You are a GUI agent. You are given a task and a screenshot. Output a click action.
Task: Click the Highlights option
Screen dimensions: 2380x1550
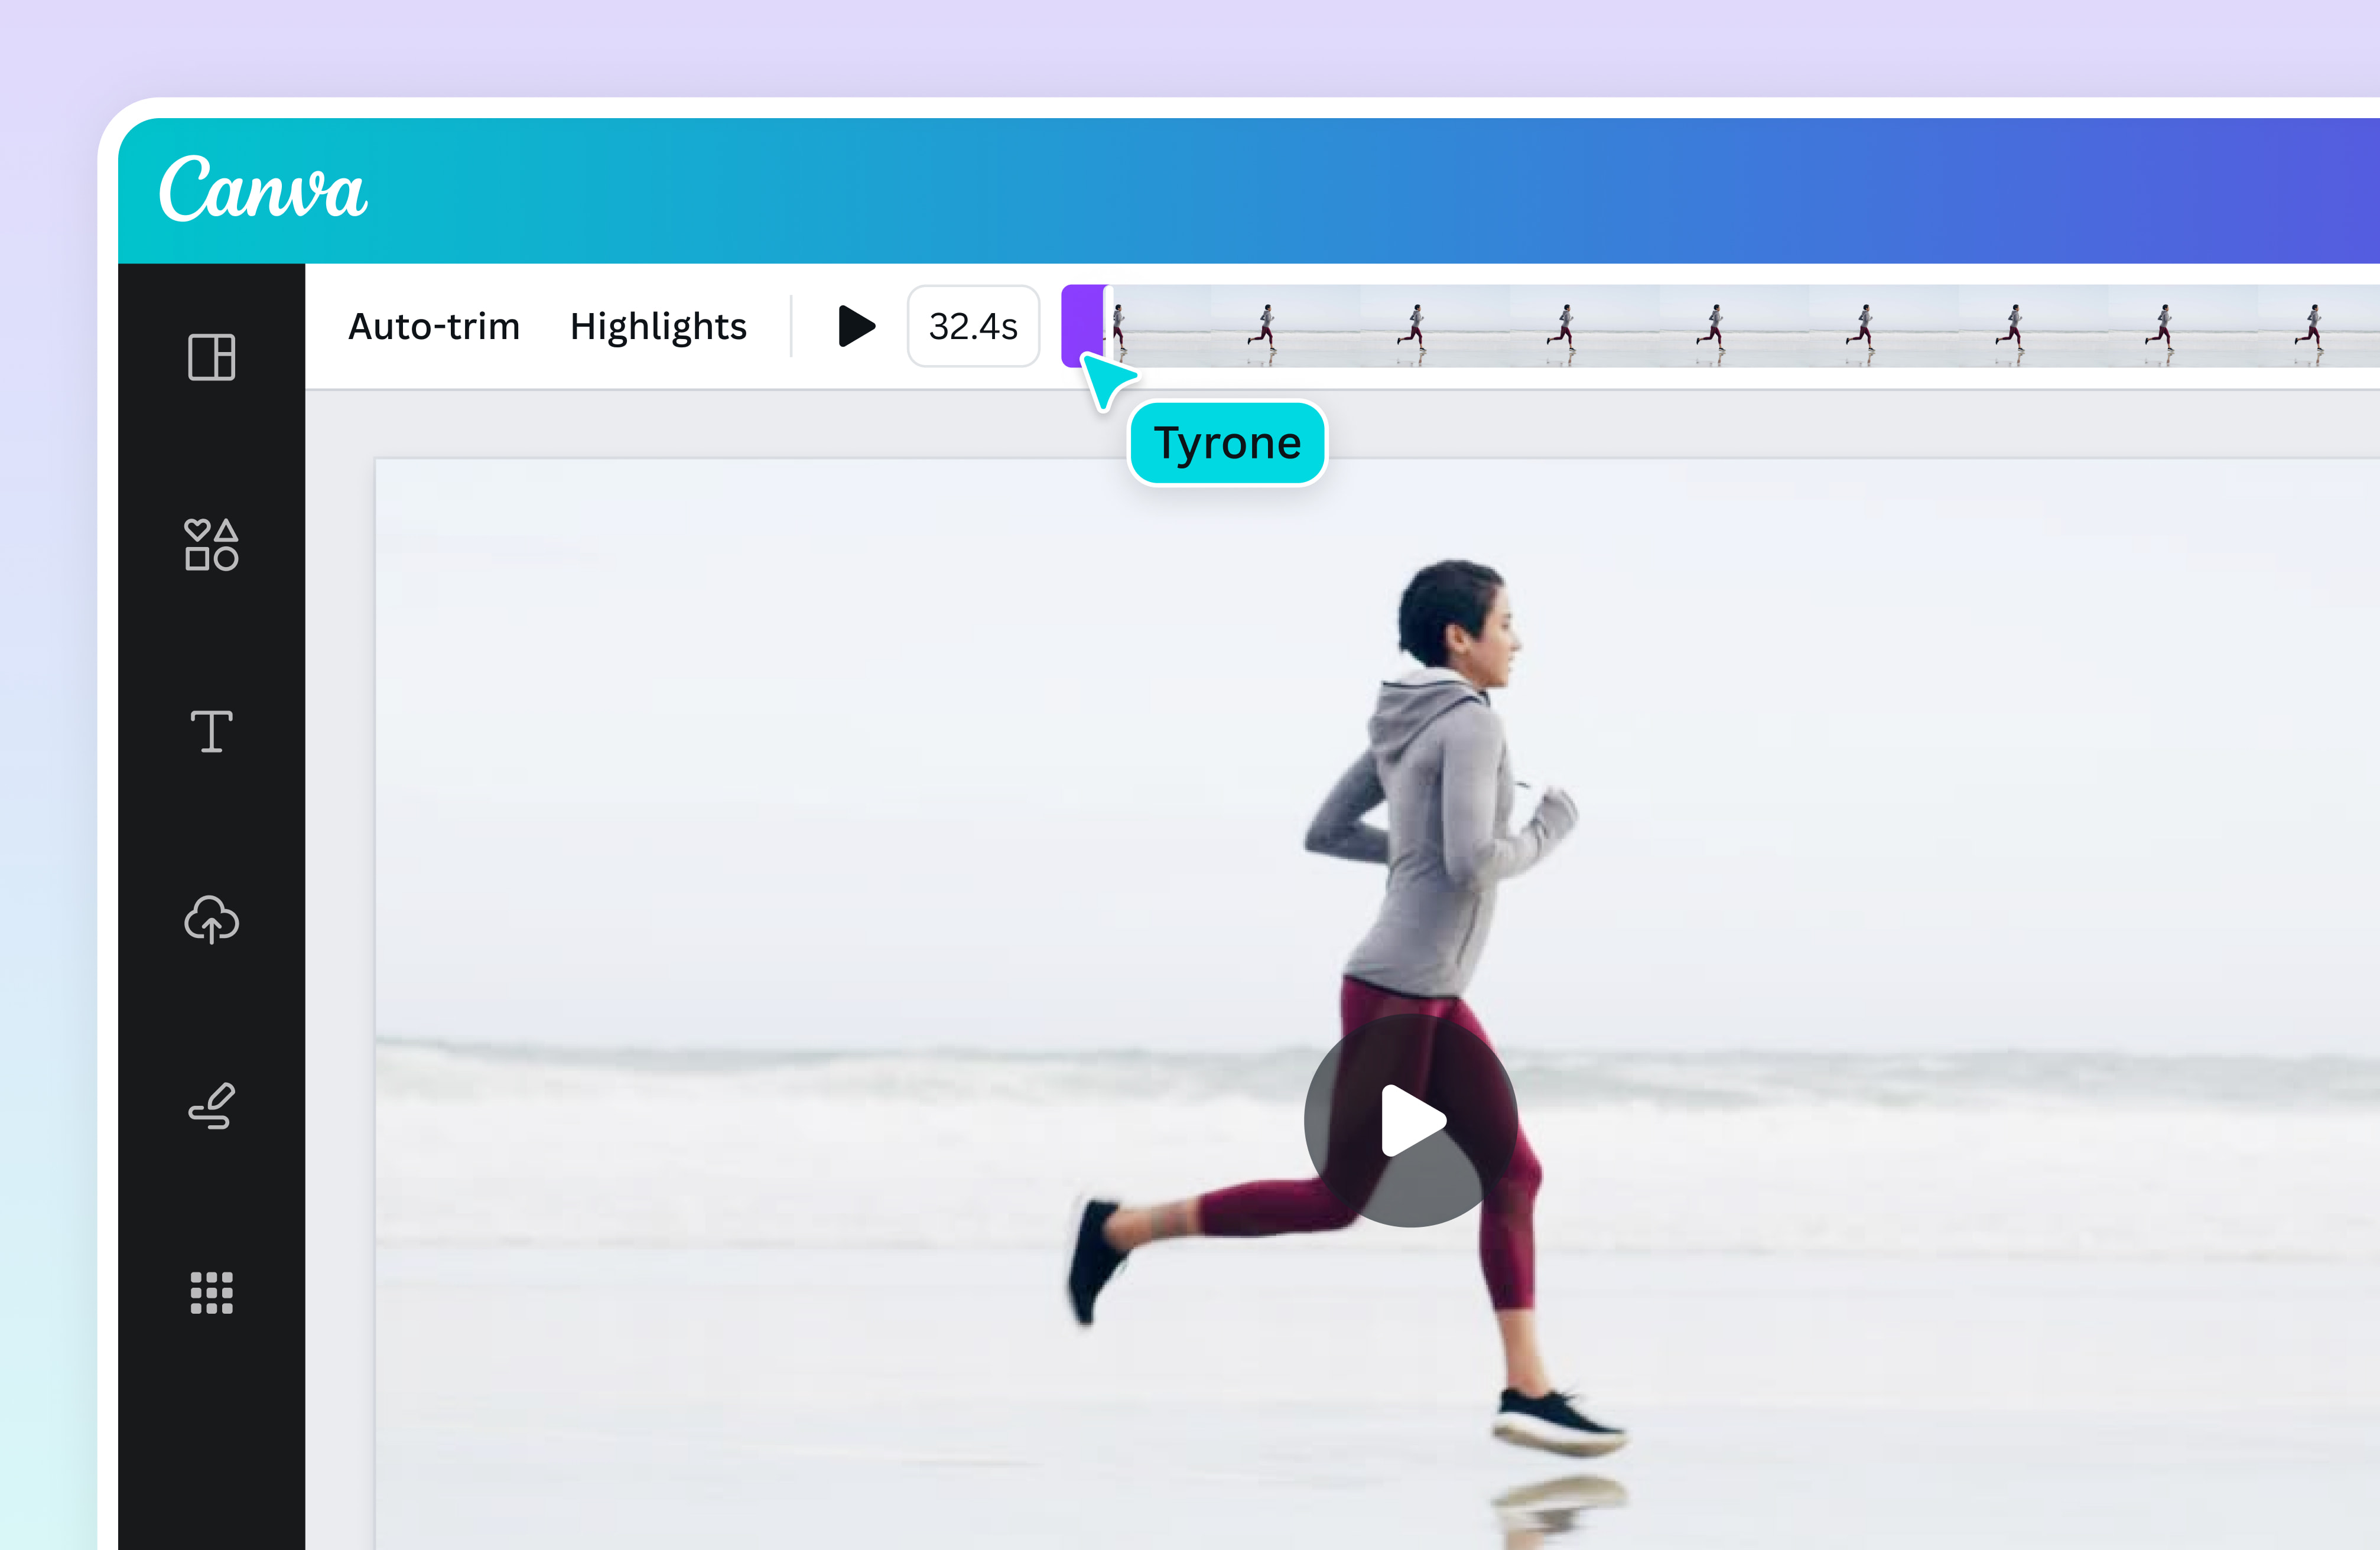(658, 326)
